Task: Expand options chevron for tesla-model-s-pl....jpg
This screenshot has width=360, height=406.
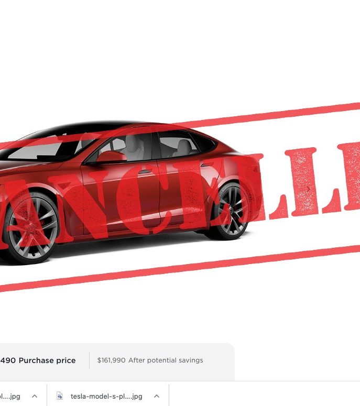Action: pyautogui.click(x=157, y=396)
